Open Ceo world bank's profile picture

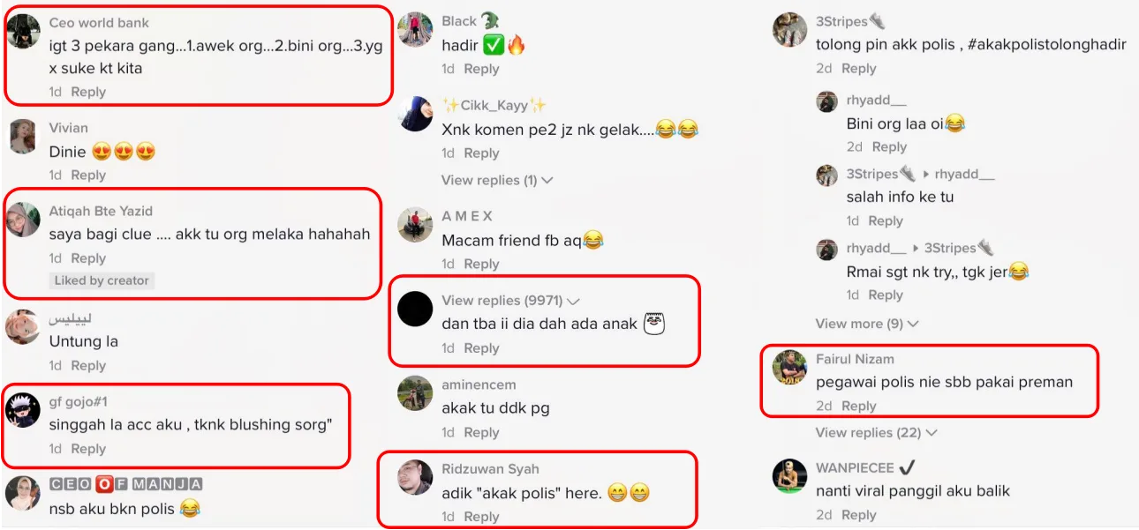click(x=24, y=32)
